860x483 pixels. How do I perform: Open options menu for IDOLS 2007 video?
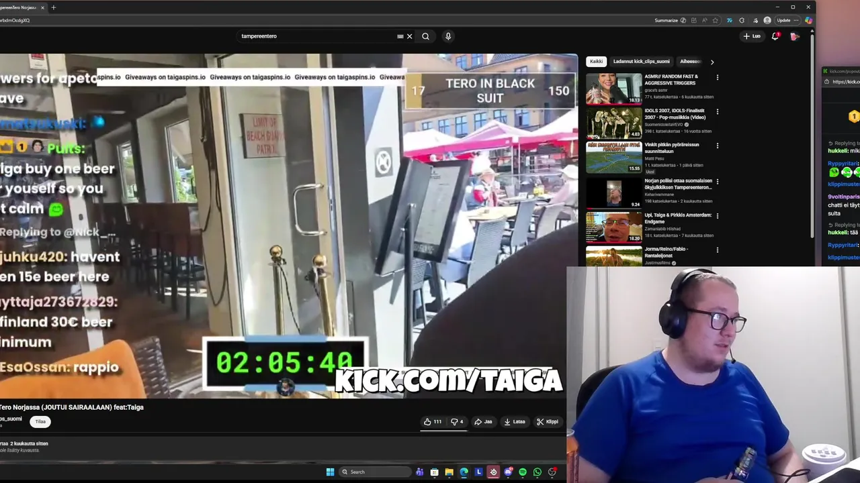718,111
